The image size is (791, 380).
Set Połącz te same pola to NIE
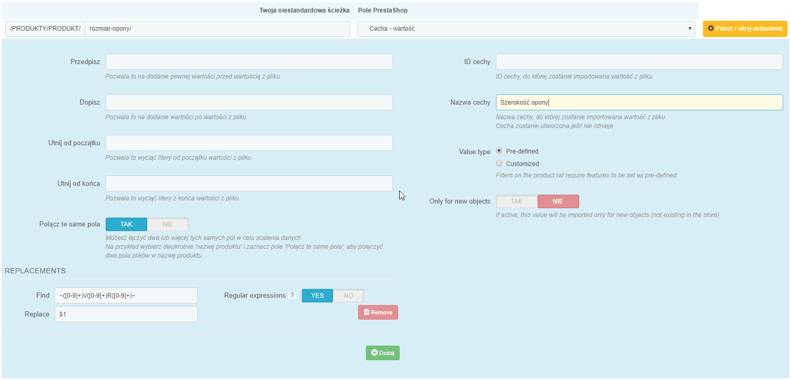tap(168, 224)
